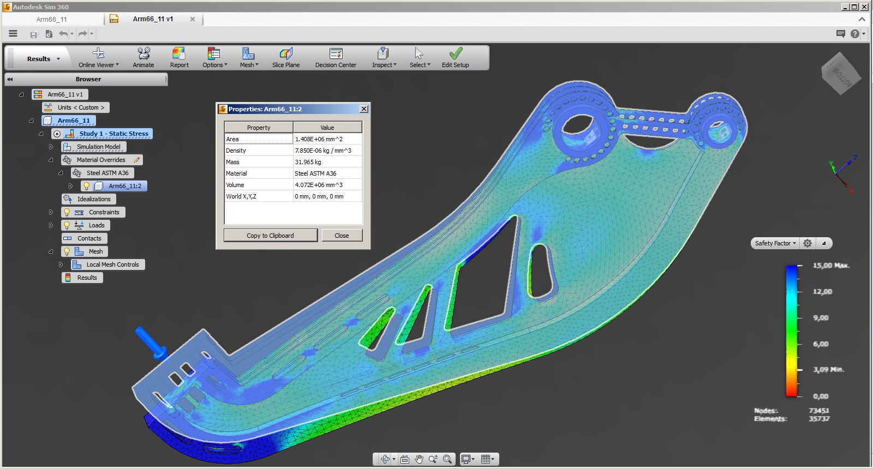873x469 pixels.
Task: Select the Pan hand tool
Action: [x=419, y=459]
